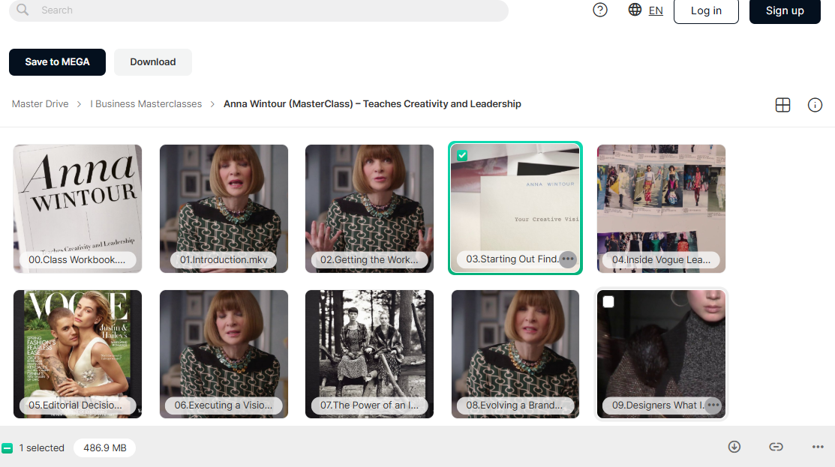Viewport: 835px width, 467px height.
Task: Click the 1 selected label
Action: pos(41,448)
